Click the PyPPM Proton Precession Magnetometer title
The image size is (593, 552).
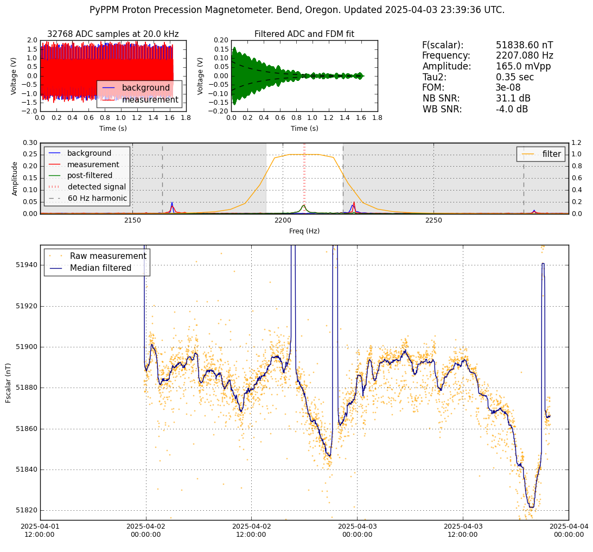tap(297, 10)
